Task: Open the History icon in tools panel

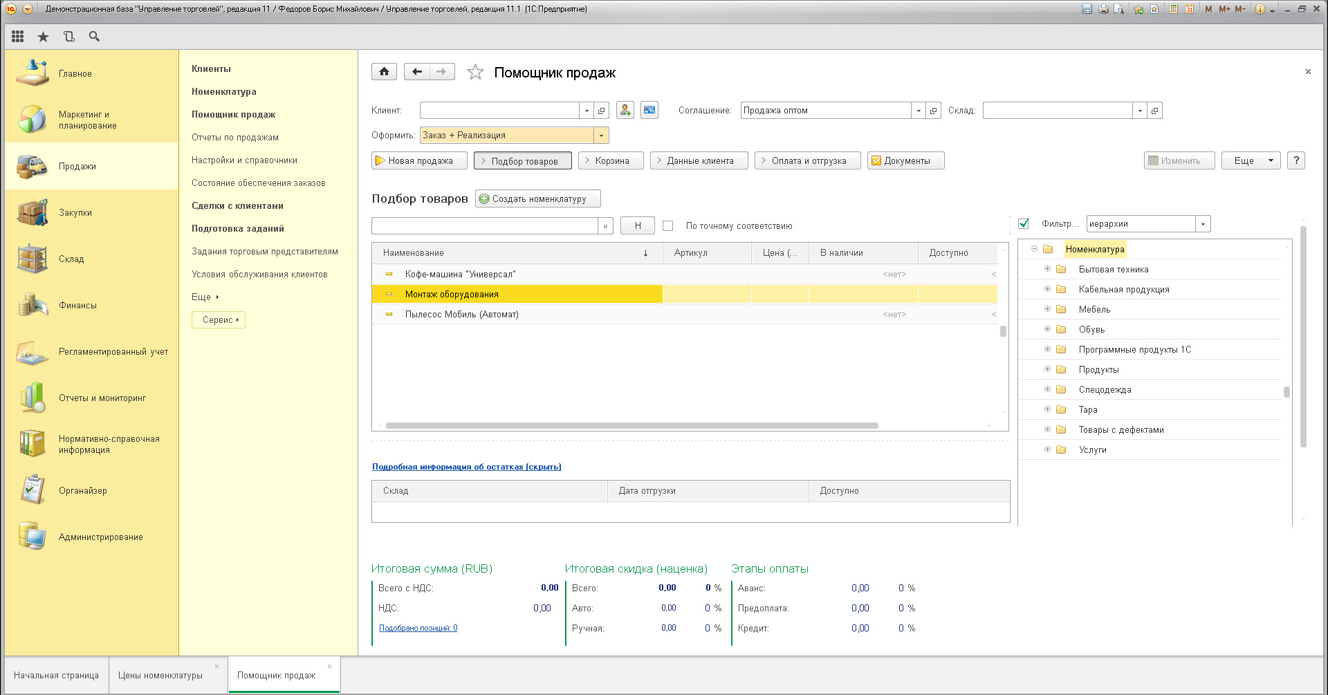Action: pyautogui.click(x=68, y=37)
